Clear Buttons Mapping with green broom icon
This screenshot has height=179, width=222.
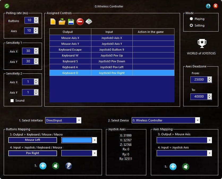[x=55, y=166]
